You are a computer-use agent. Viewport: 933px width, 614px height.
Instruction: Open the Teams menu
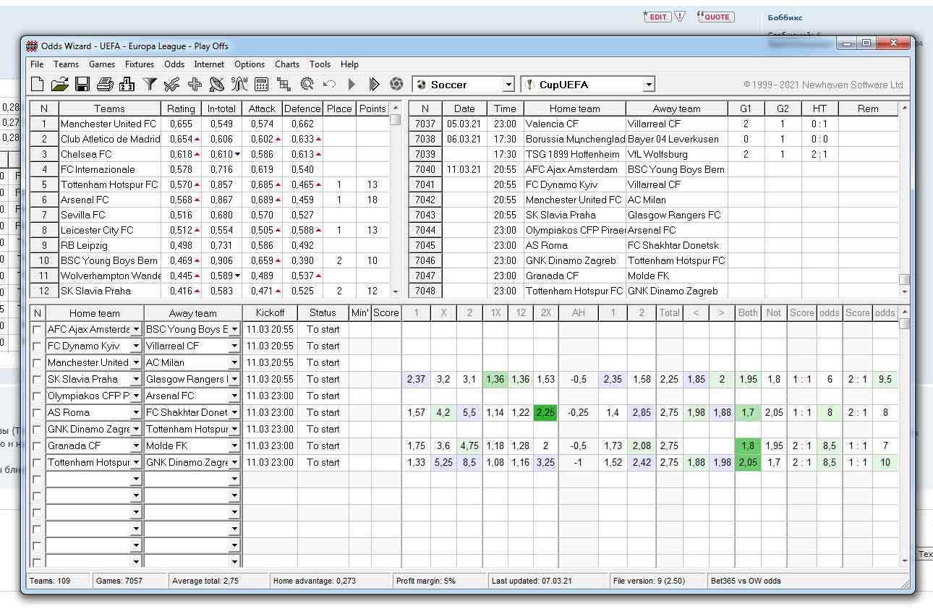pyautogui.click(x=67, y=64)
